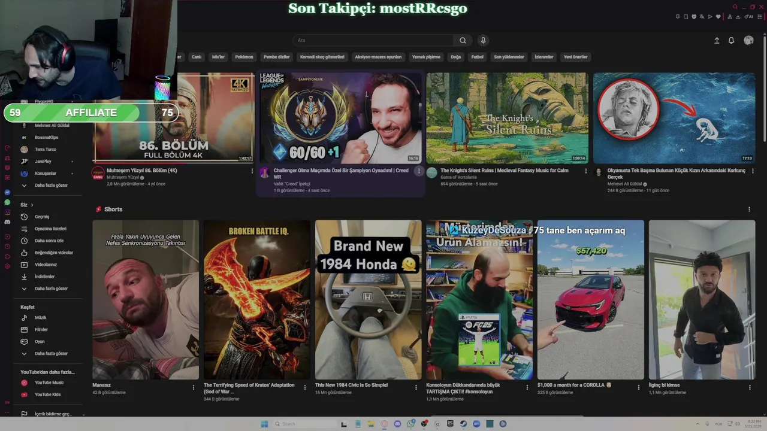Screen dimensions: 767x431
Task: Filter by Son yüklenenler
Action: click(x=509, y=57)
